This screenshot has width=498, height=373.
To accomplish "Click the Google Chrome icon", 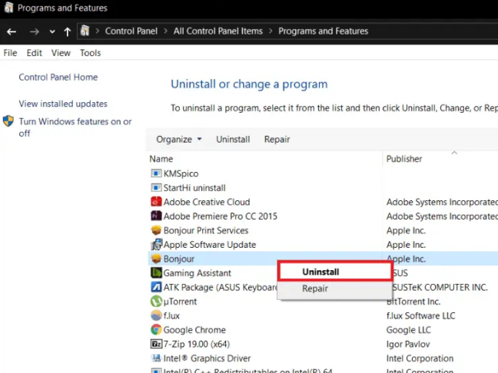I will click(156, 329).
